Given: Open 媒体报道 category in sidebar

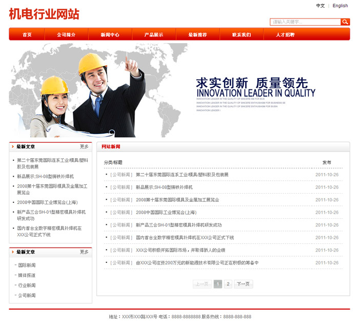Looking at the screenshot, I should 27,275.
